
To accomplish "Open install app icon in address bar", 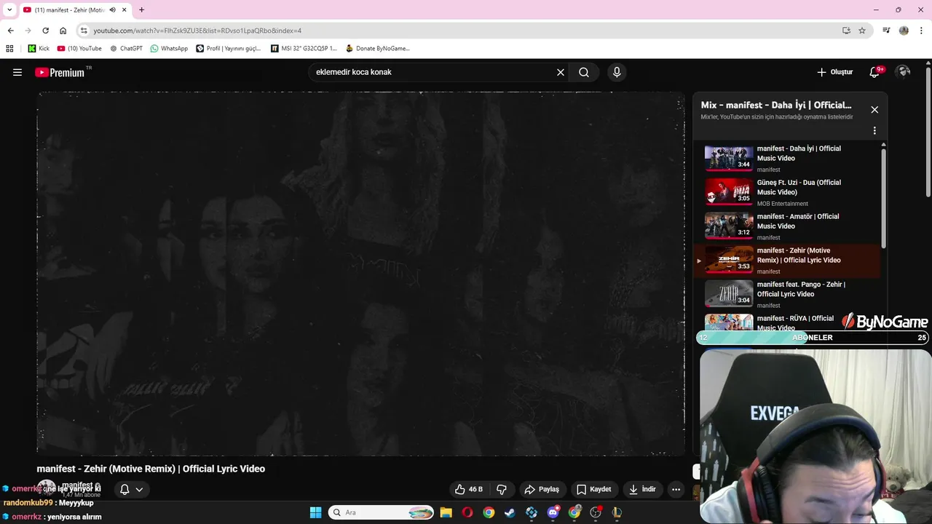I will point(846,31).
